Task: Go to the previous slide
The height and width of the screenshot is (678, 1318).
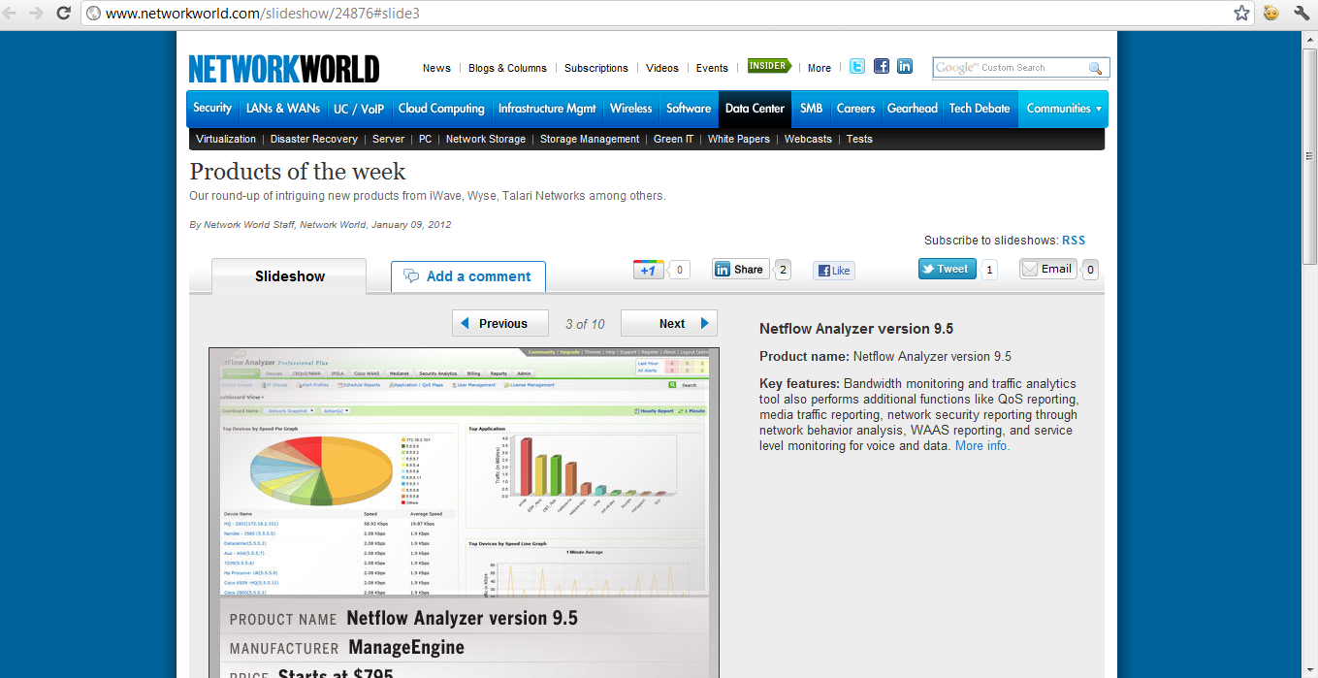Action: click(x=500, y=323)
